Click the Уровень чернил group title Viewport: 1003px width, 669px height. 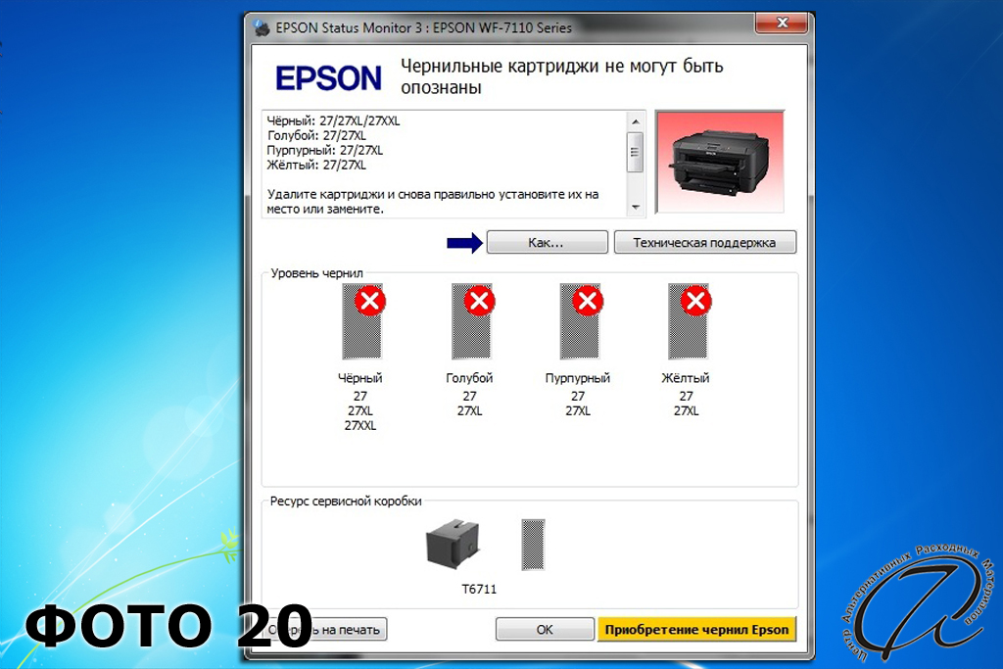click(316, 273)
